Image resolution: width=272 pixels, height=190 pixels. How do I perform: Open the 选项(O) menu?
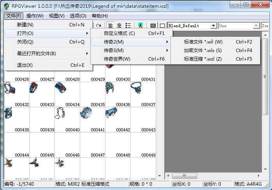pyautogui.click(x=78, y=16)
